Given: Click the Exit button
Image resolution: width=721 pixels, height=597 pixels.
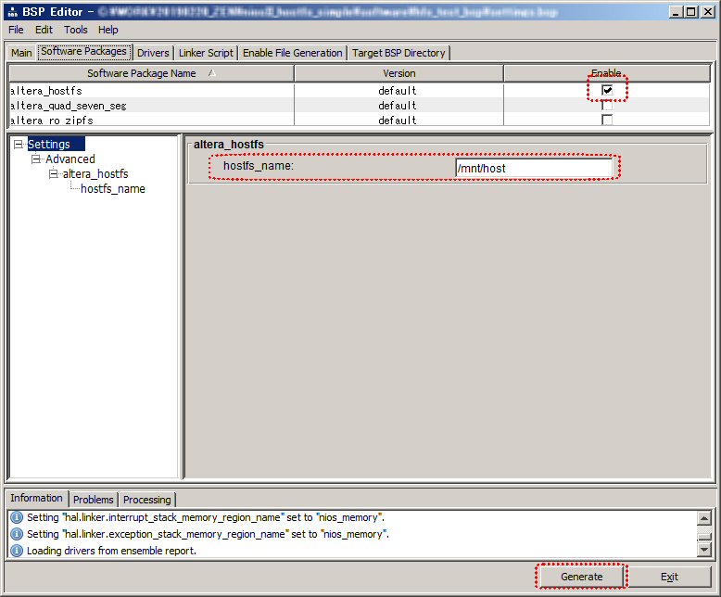Looking at the screenshot, I should point(669,577).
